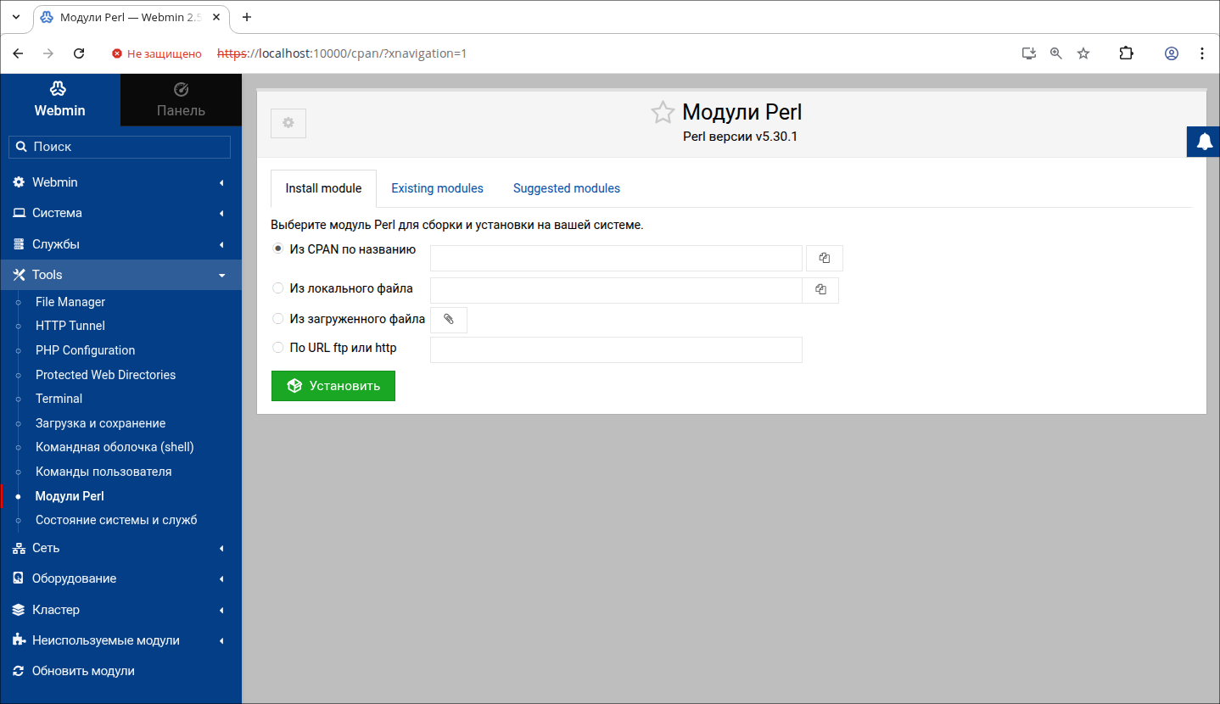Click the CPAN module name text field

coord(616,259)
